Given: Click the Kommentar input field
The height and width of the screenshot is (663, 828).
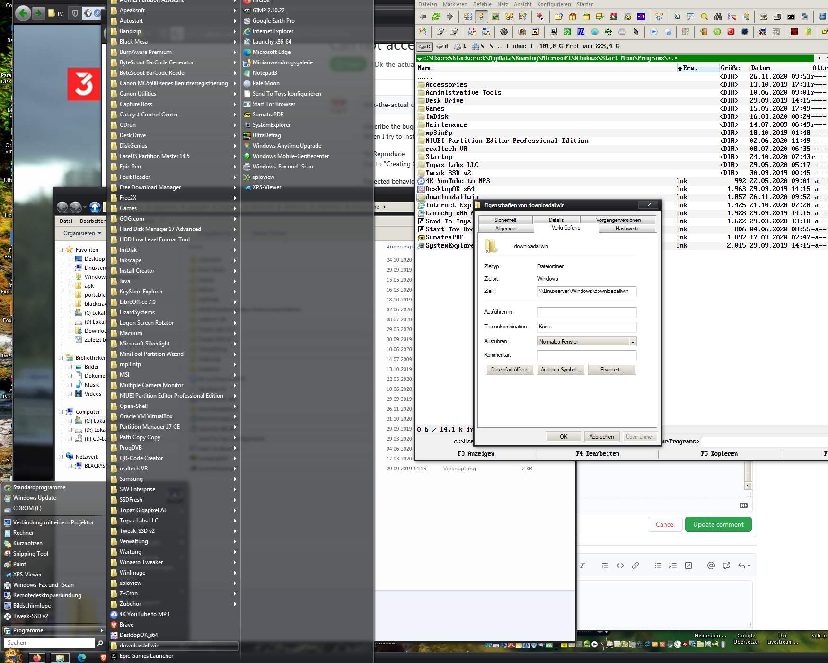Looking at the screenshot, I should coord(587,355).
